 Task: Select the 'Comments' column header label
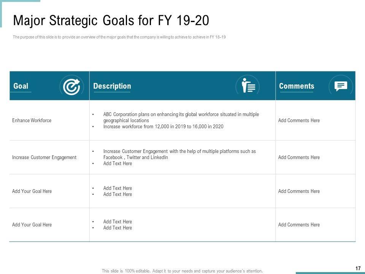tap(297, 86)
